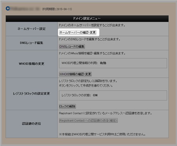Click the blue circle domain icon
Viewport: 177px width, 146px height.
click(x=8, y=9)
